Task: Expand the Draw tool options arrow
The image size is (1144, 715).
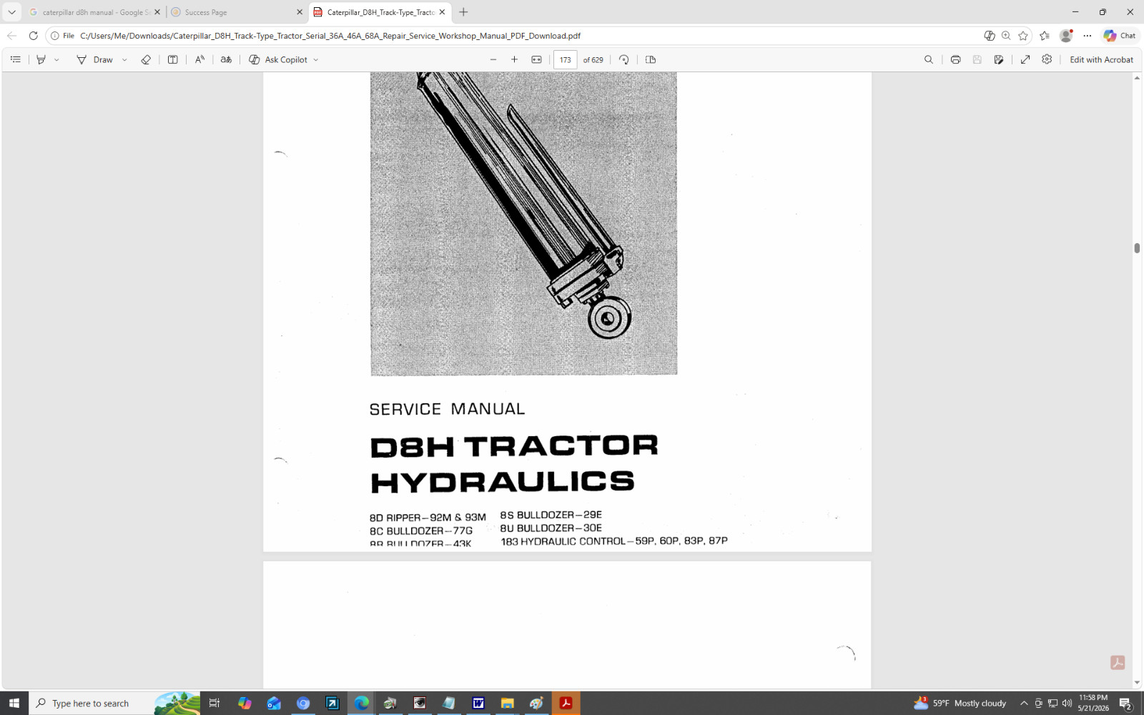Action: (x=124, y=60)
